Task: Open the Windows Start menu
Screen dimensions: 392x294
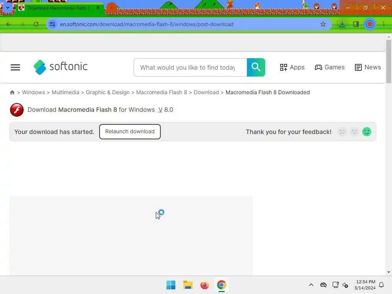Action: [171, 285]
